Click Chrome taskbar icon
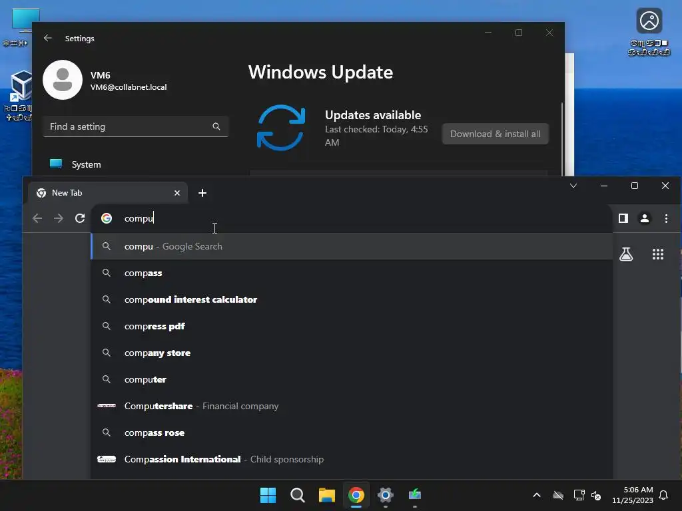Image resolution: width=682 pixels, height=511 pixels. [x=356, y=495]
